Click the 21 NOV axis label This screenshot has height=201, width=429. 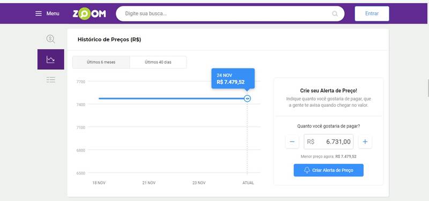149,183
